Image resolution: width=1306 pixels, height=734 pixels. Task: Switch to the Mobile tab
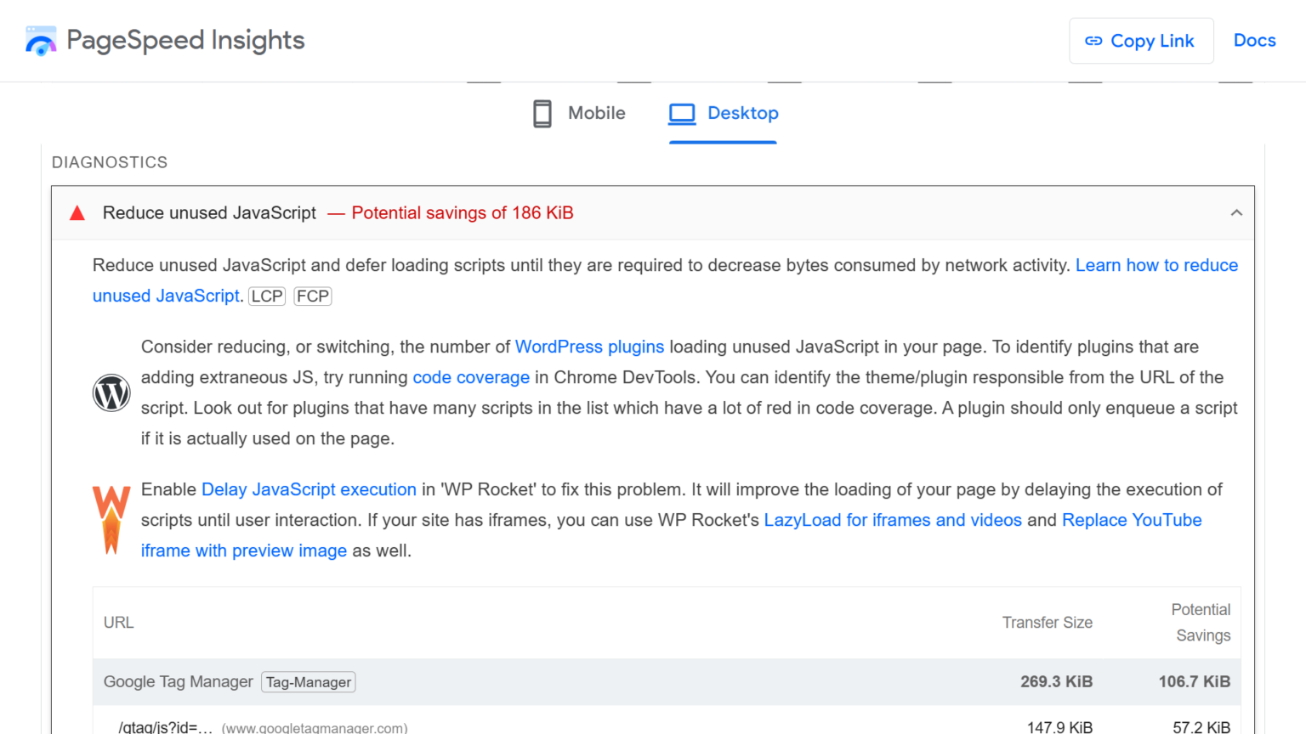[578, 113]
